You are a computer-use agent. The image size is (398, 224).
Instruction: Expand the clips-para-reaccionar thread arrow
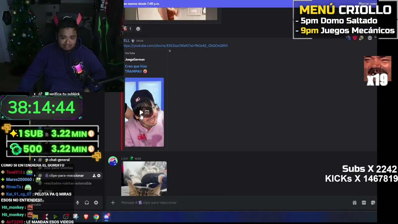[35, 175]
